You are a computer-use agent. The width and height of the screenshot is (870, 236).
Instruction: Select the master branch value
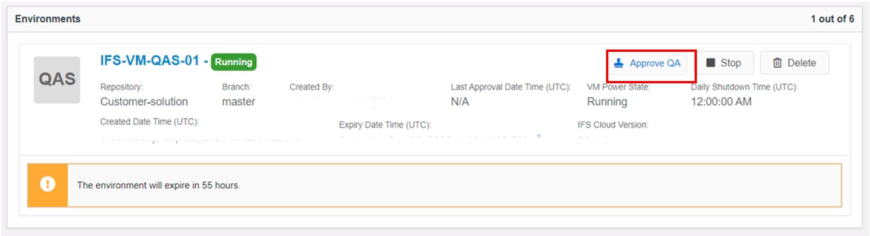pos(238,101)
